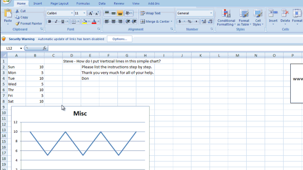Open the Name Box dropdown arrow

coord(21,48)
